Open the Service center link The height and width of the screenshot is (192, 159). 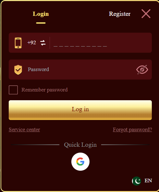tap(24, 130)
